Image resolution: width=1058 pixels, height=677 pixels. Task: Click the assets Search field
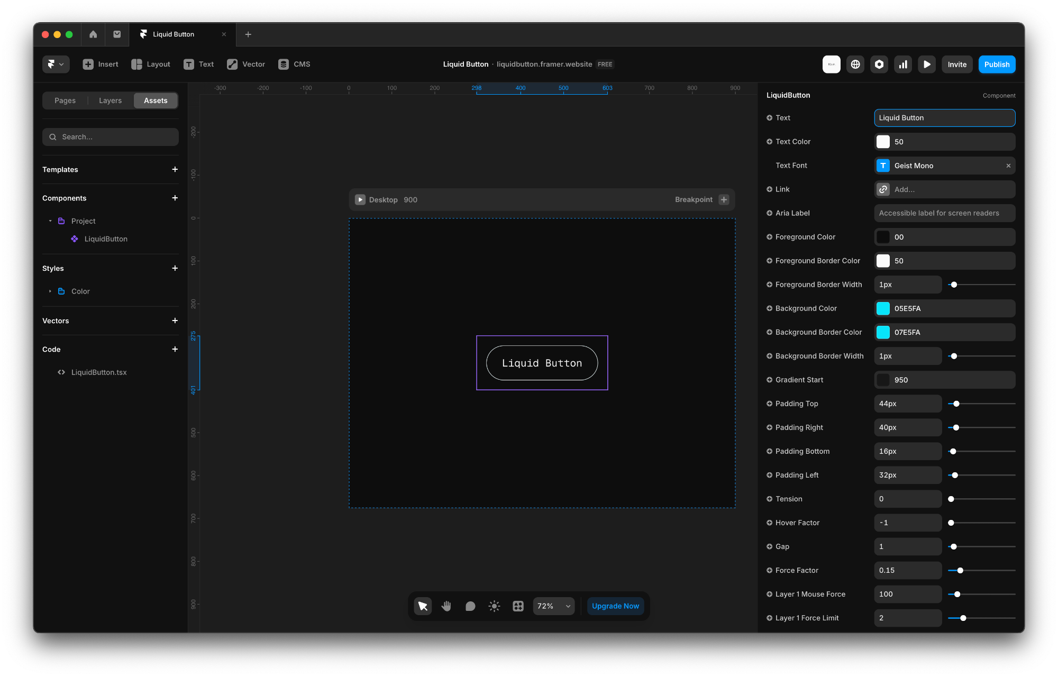point(111,137)
